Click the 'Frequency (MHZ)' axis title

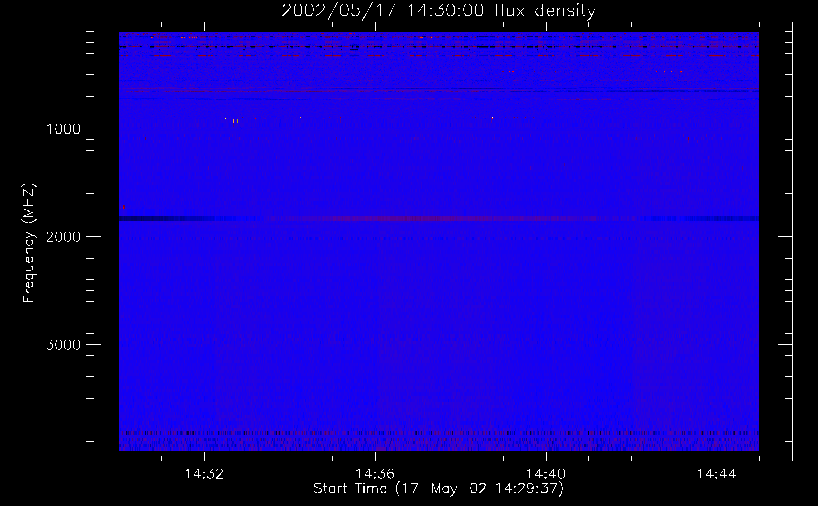(x=29, y=243)
